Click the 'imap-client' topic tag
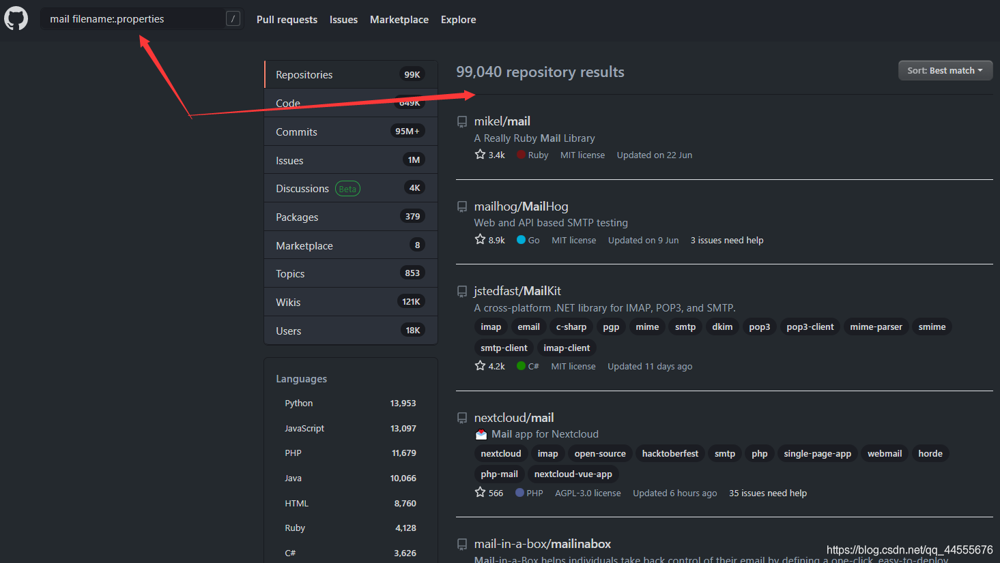This screenshot has width=1000, height=563. (567, 348)
